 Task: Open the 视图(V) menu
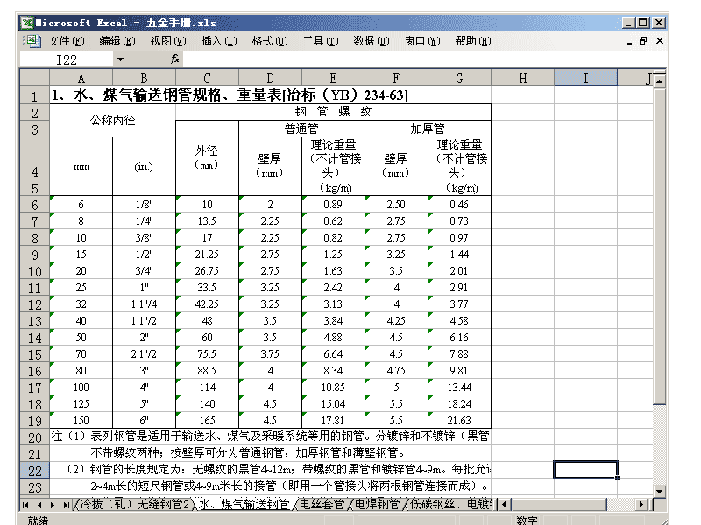(168, 41)
